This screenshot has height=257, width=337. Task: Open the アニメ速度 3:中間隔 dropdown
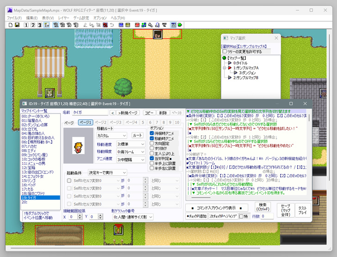[131, 160]
